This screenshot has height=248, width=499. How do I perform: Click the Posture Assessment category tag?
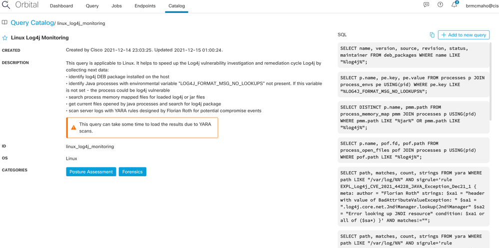tap(91, 172)
